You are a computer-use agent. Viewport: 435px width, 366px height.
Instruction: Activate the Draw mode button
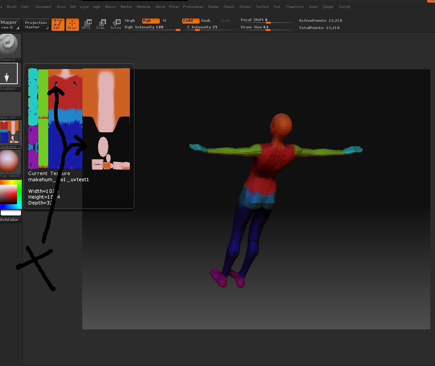[72, 24]
